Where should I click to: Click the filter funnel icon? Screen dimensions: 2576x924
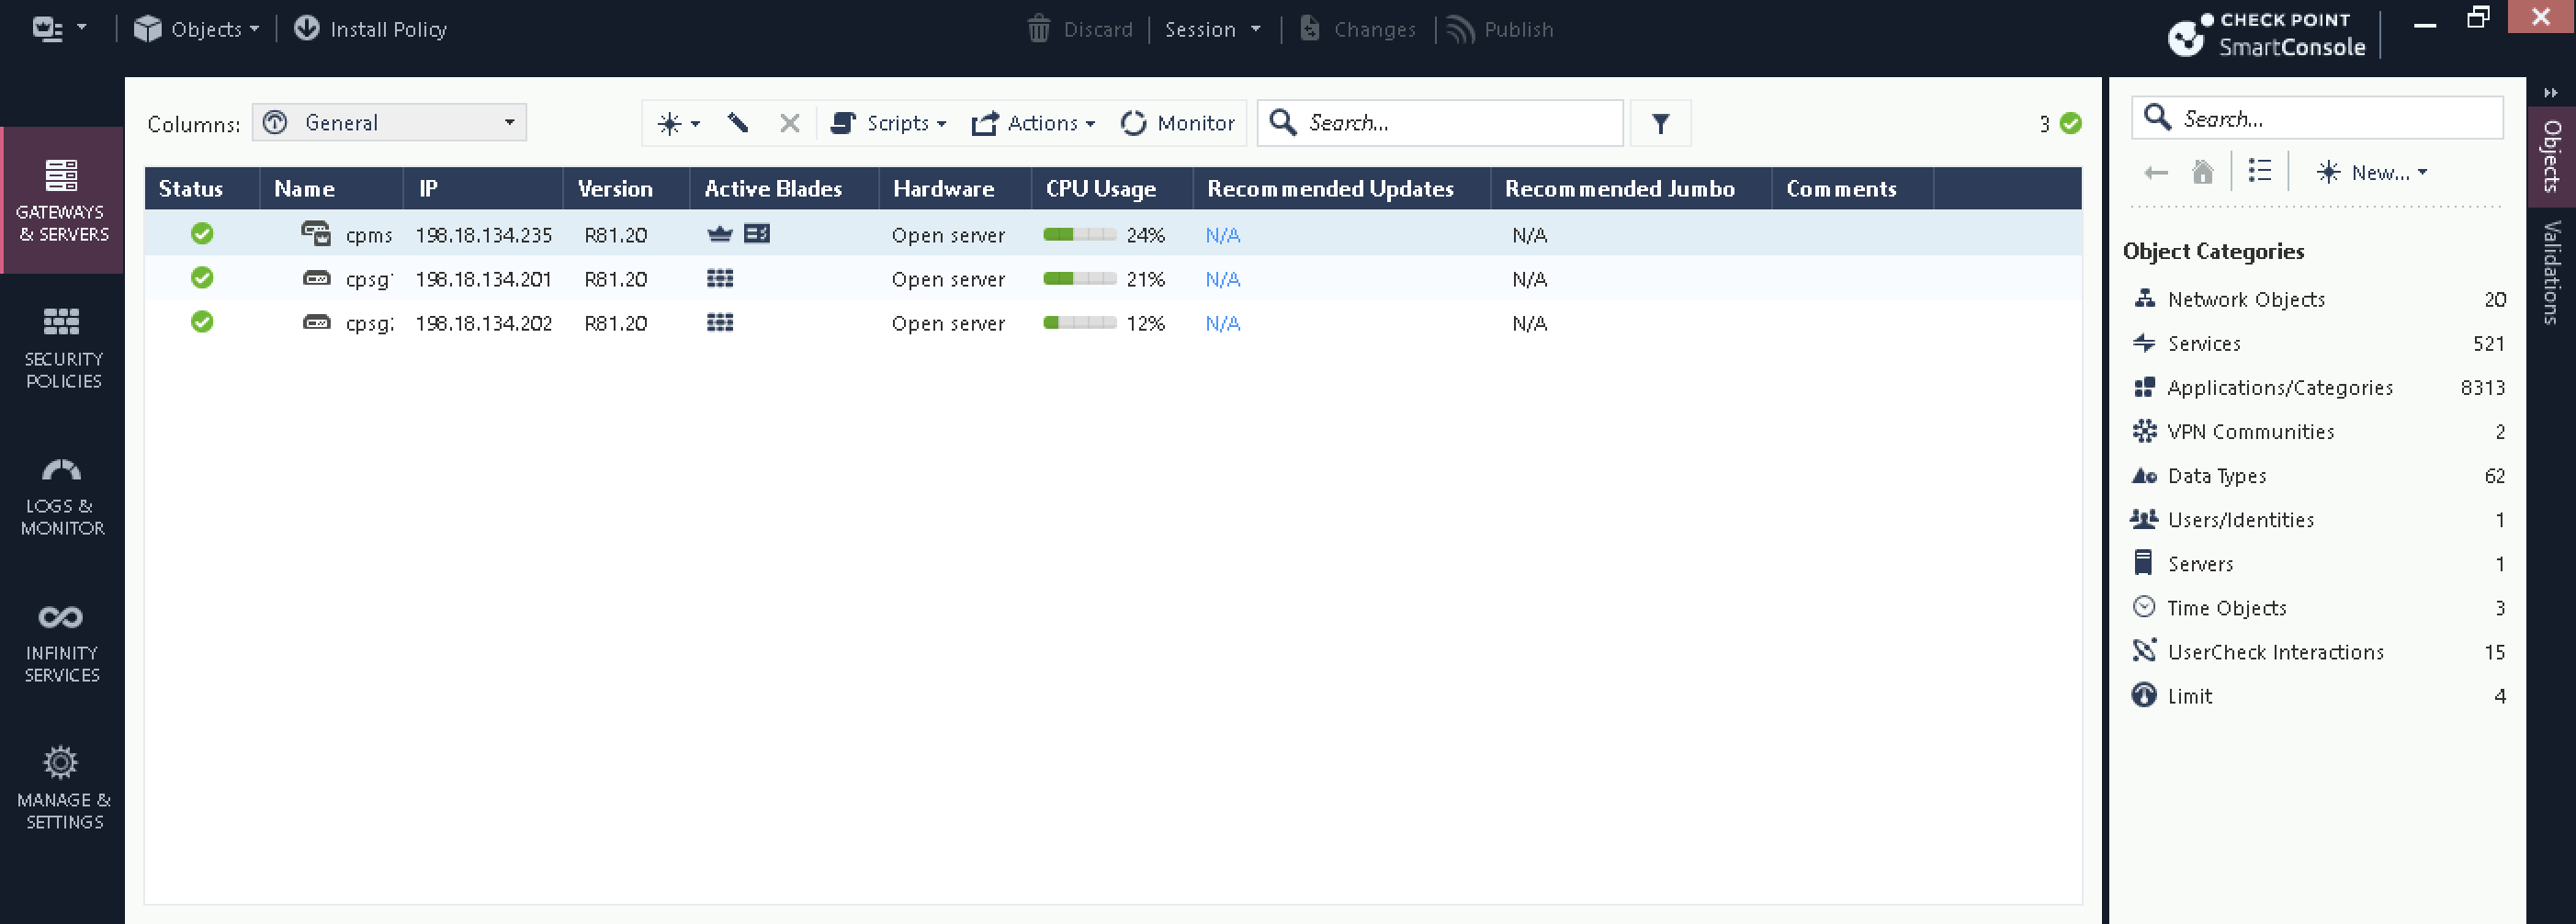[1660, 123]
